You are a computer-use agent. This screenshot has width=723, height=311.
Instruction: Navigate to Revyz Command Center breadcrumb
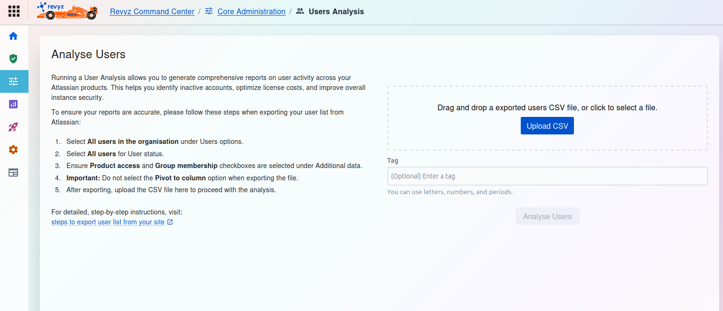152,11
